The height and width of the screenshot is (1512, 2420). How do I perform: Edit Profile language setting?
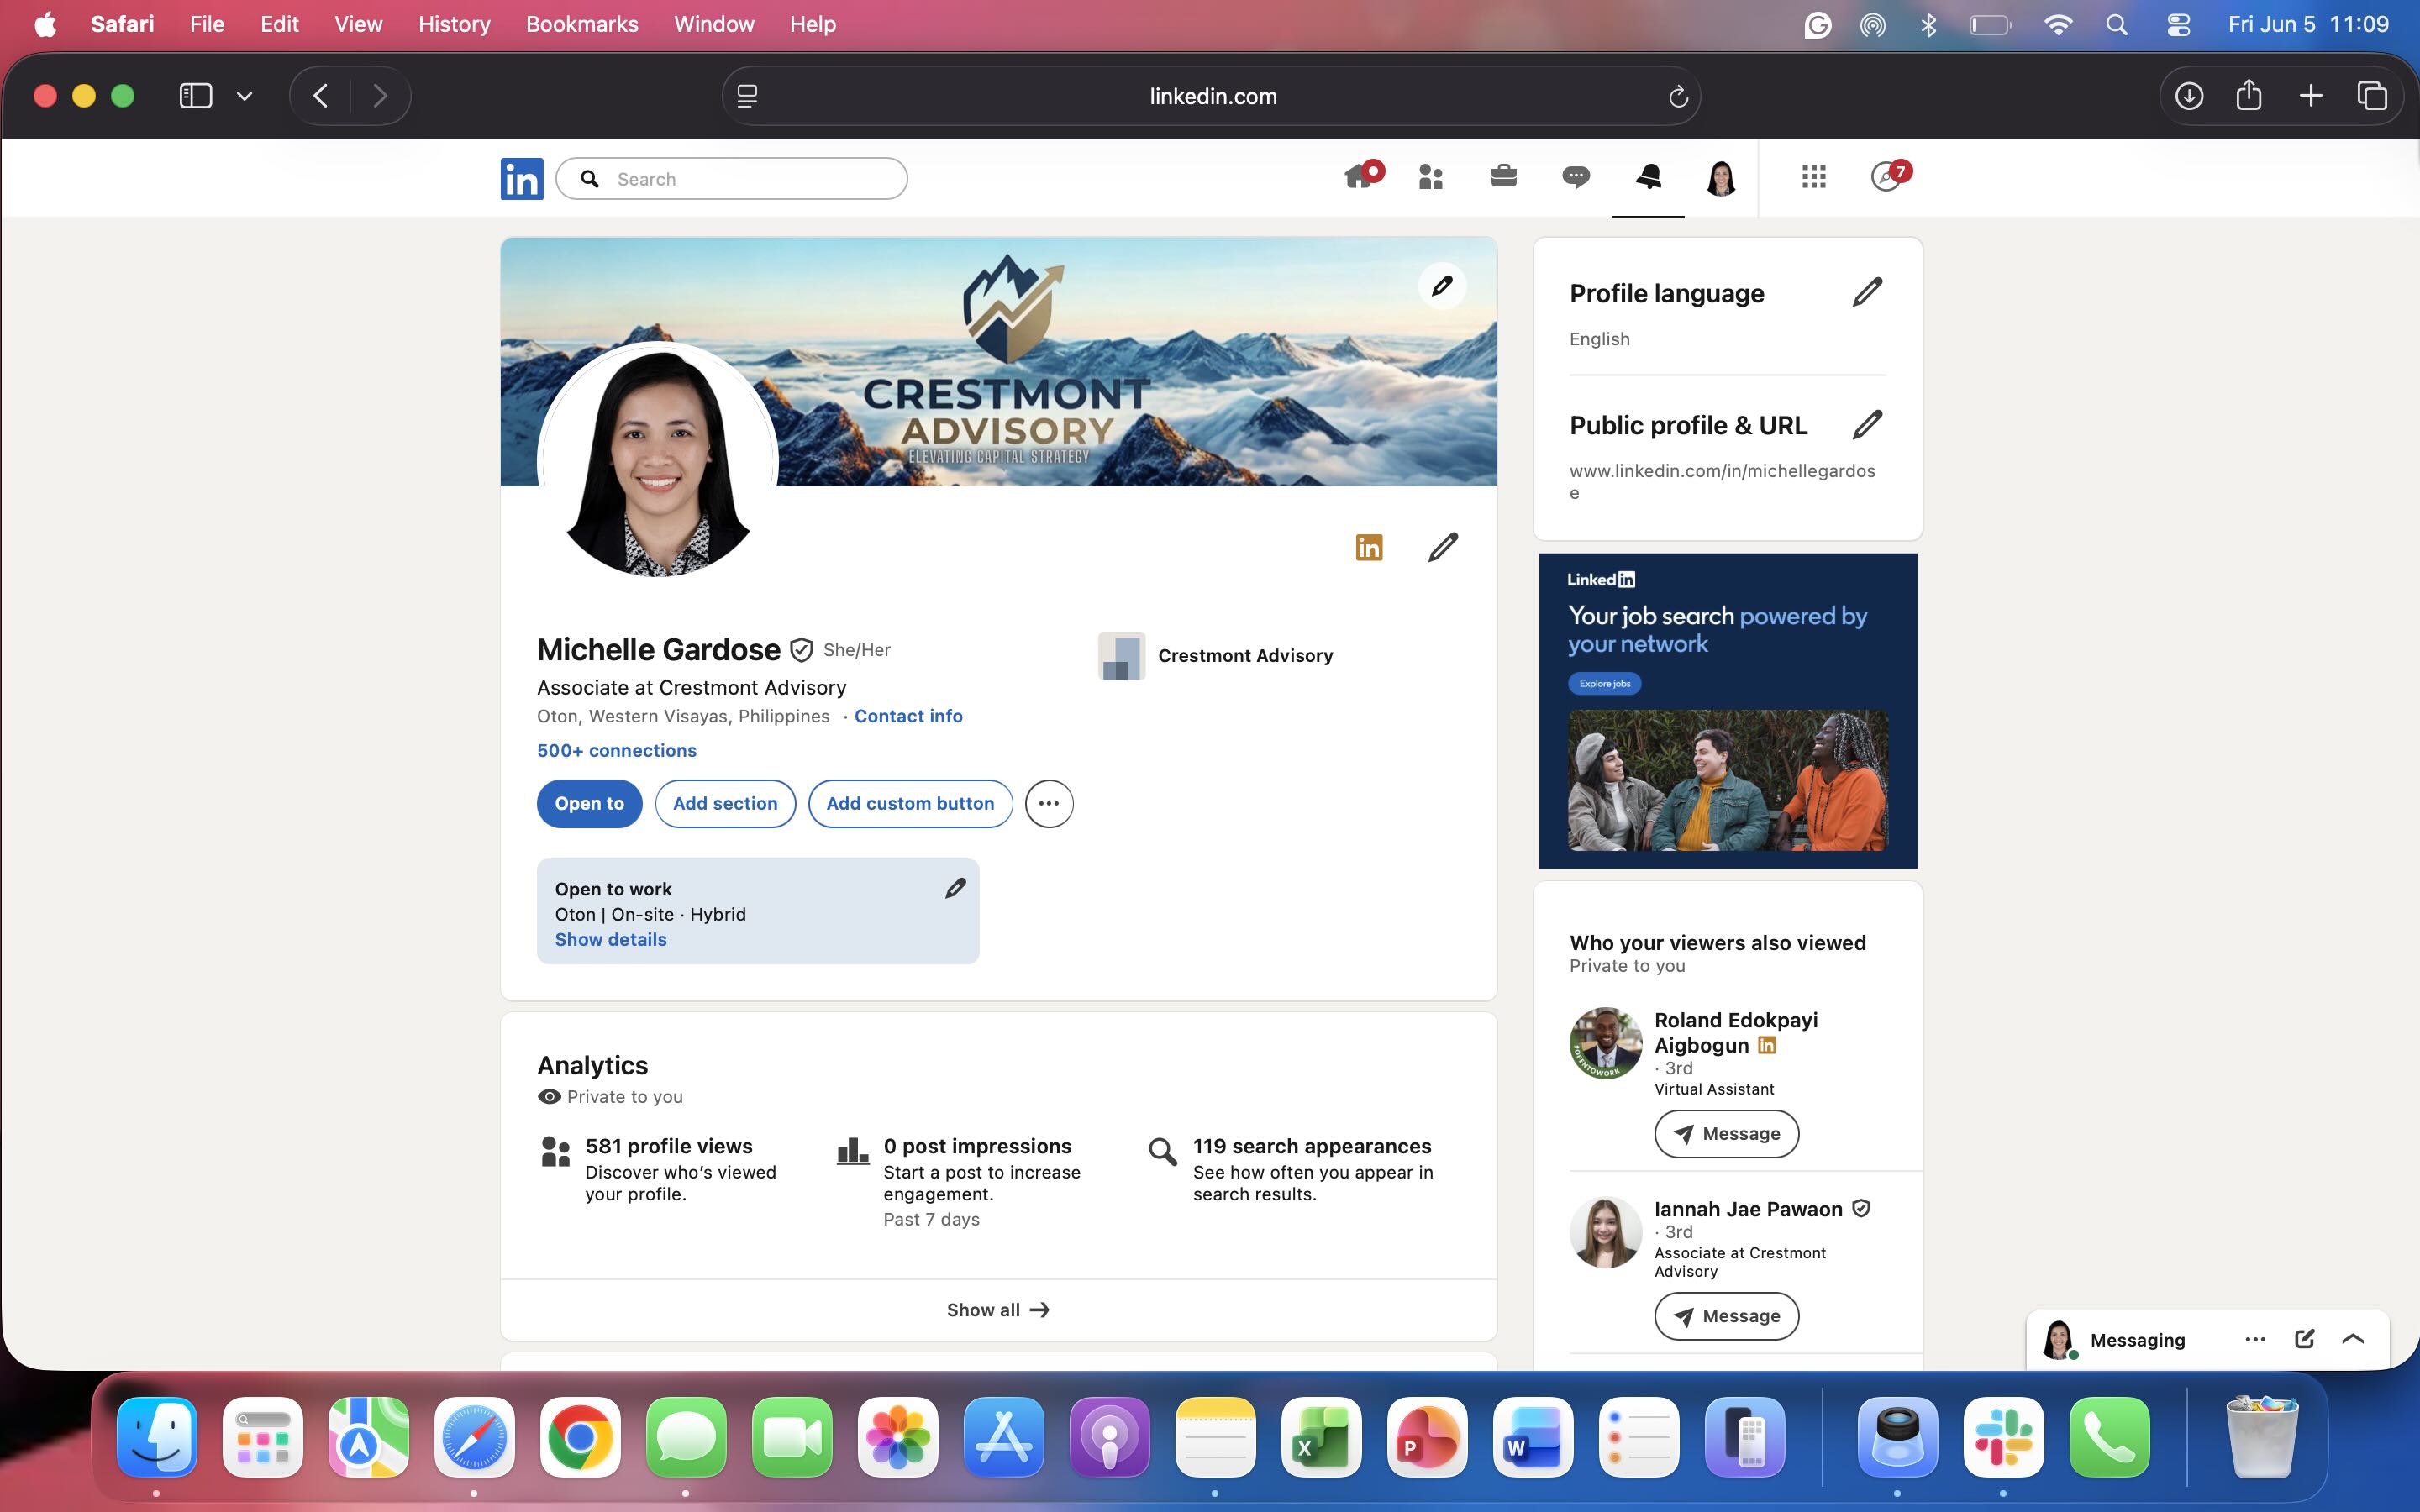pyautogui.click(x=1867, y=292)
